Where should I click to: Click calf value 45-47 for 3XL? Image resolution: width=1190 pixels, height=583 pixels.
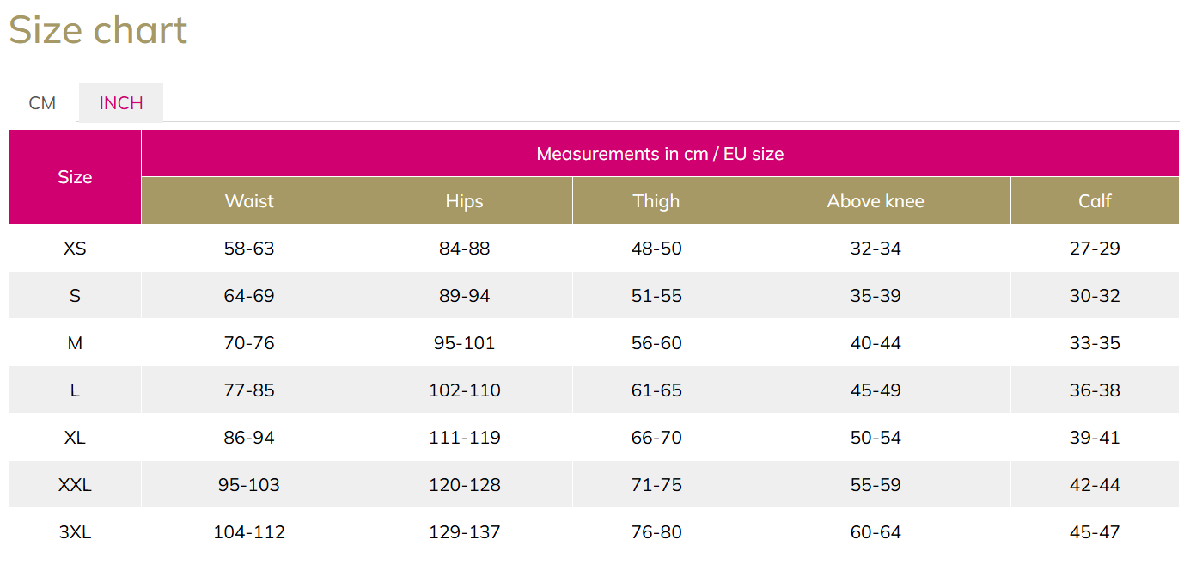[x=1095, y=532]
